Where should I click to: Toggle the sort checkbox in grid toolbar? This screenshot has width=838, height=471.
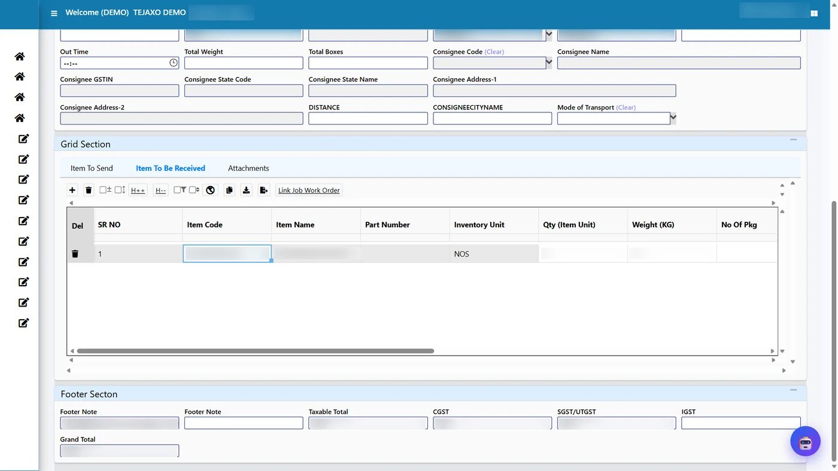pos(194,189)
